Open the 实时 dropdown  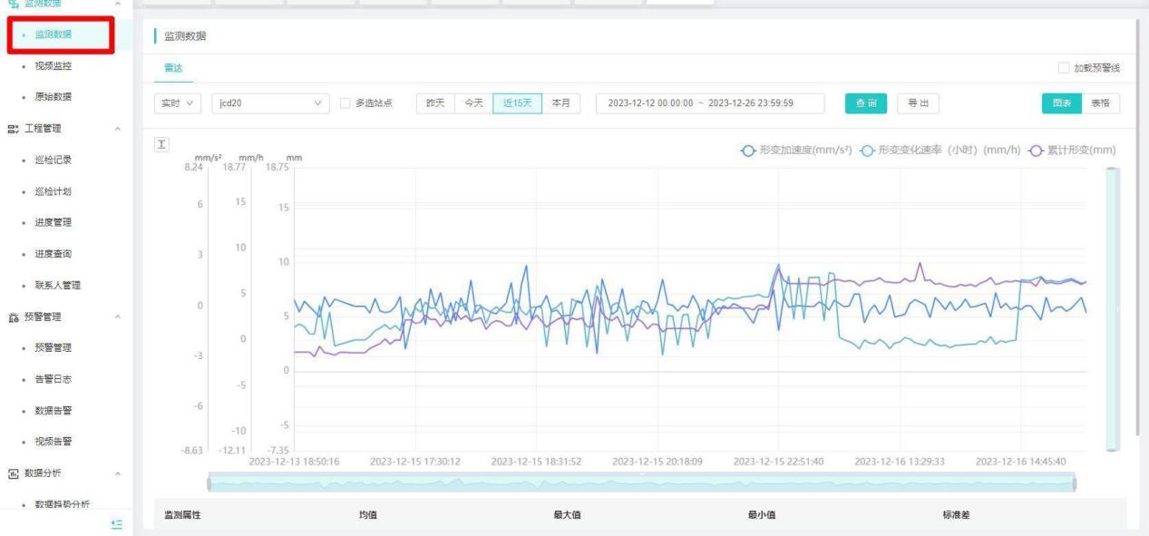tap(177, 102)
